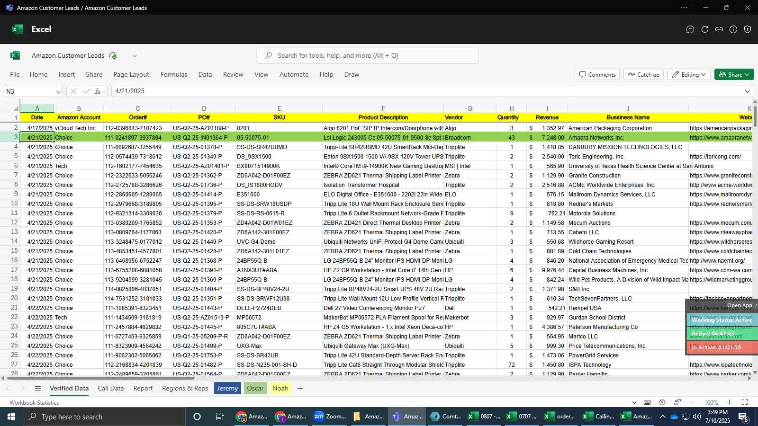Image resolution: width=758 pixels, height=426 pixels.
Task: Open the Insert ribbon tab
Action: click(x=67, y=74)
